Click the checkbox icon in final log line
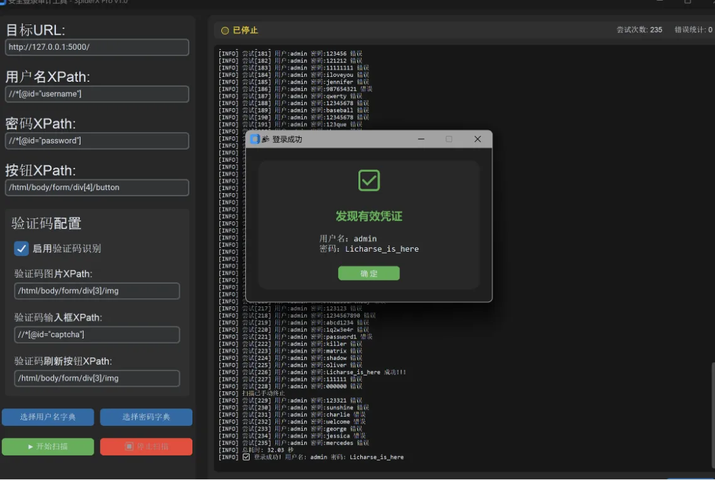The width and height of the screenshot is (715, 480). tap(247, 457)
